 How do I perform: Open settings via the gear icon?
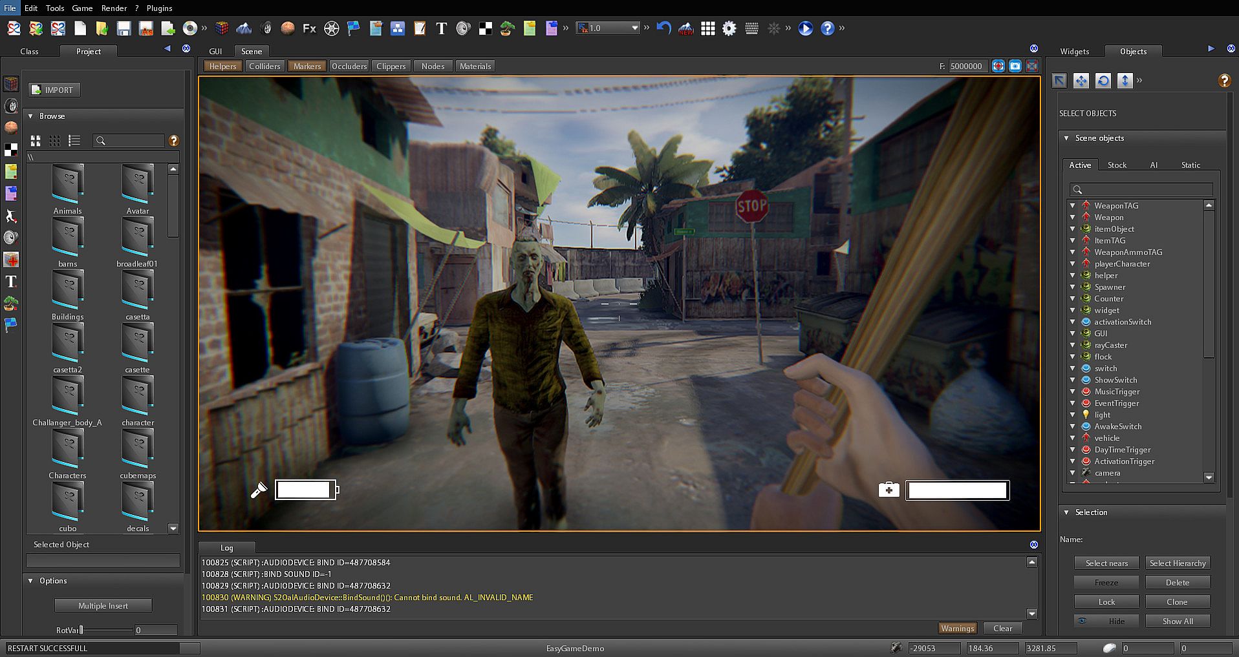pyautogui.click(x=729, y=28)
